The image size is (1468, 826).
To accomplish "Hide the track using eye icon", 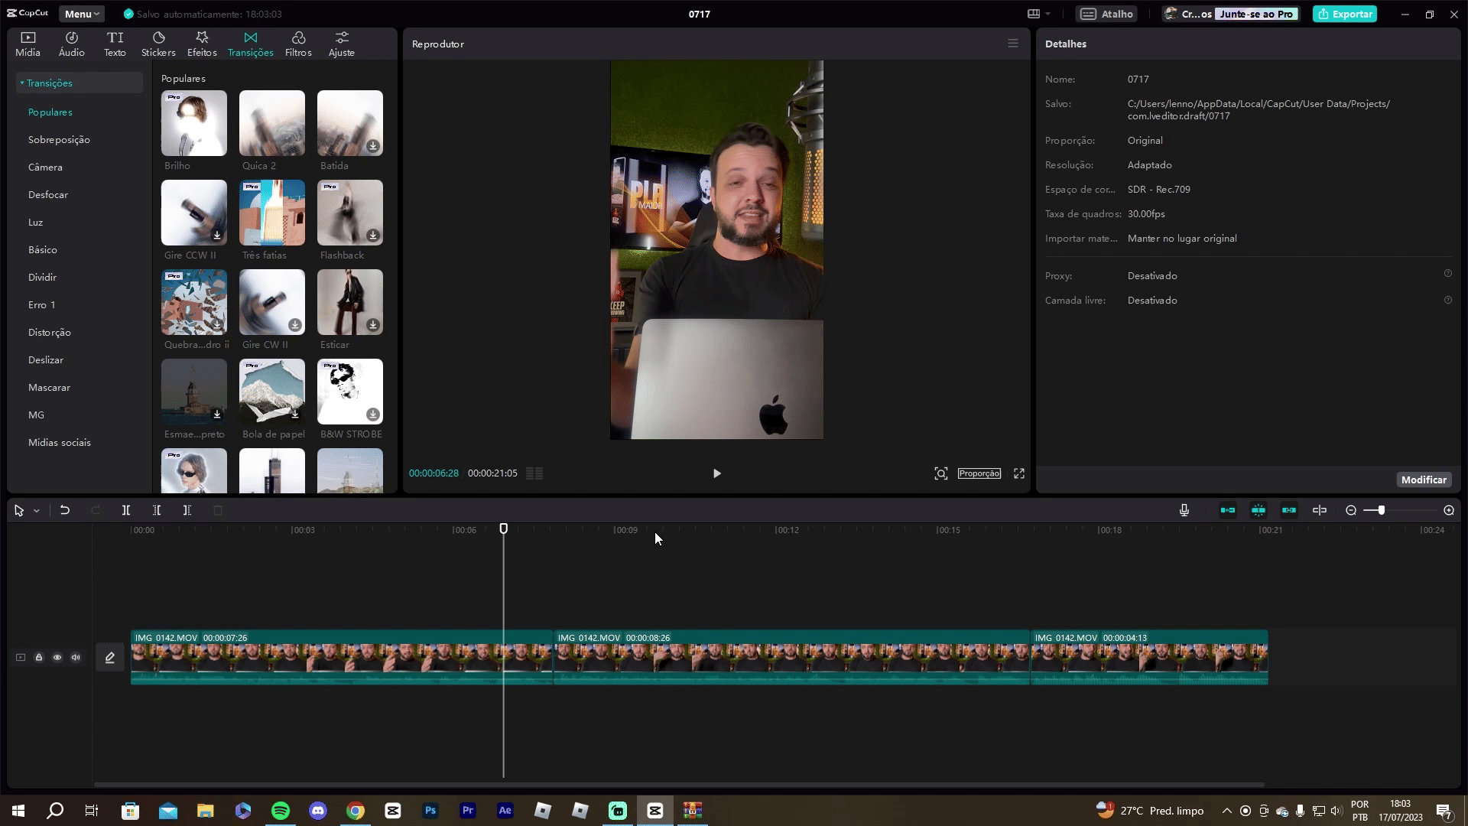I will click(57, 658).
